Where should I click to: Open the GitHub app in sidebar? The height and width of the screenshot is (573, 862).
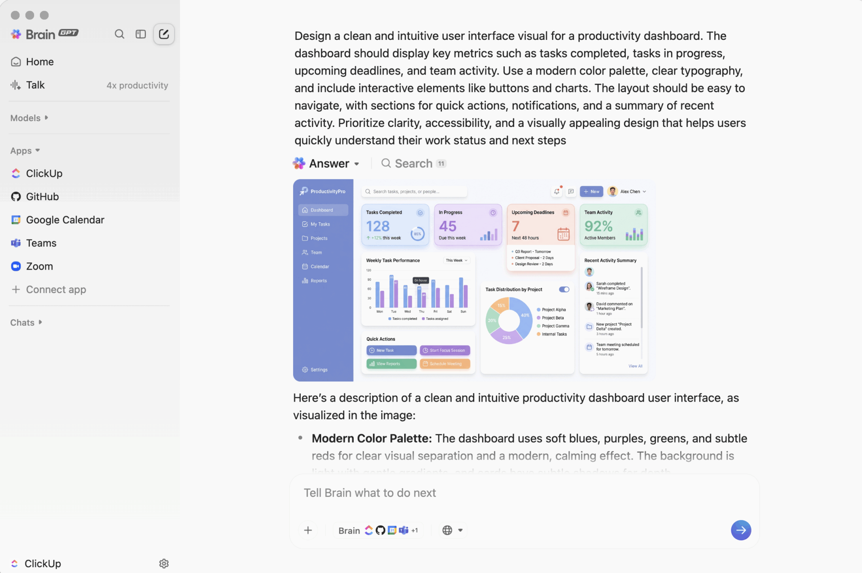tap(42, 197)
